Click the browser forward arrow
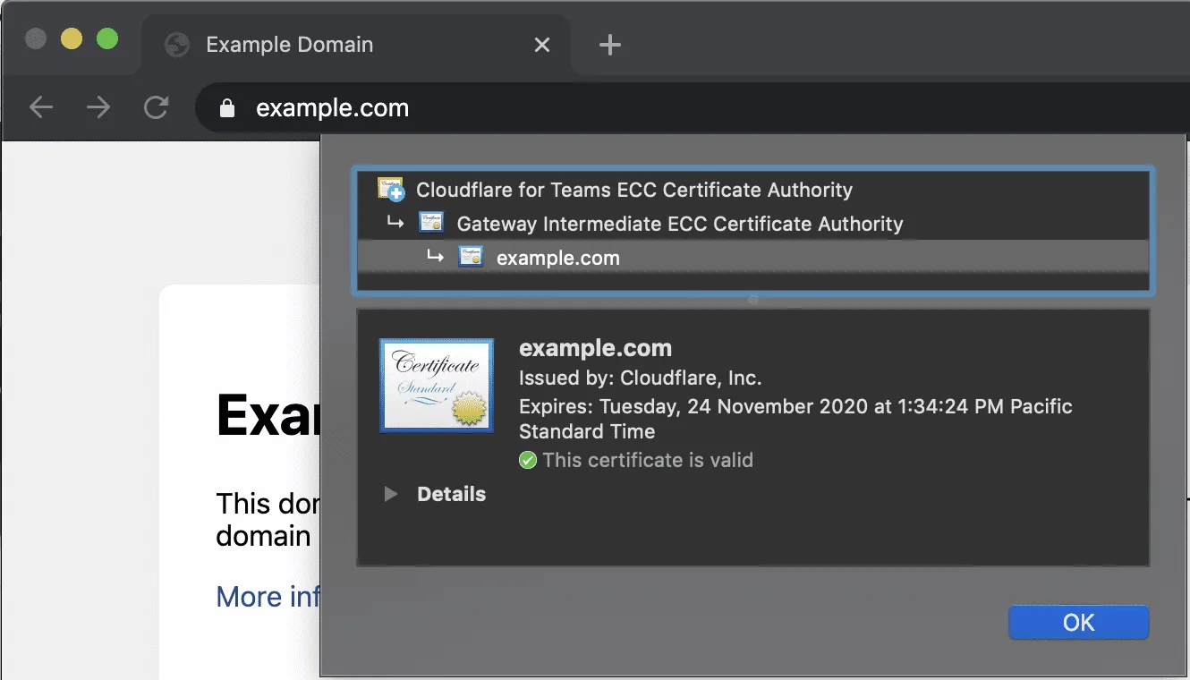 [x=98, y=107]
